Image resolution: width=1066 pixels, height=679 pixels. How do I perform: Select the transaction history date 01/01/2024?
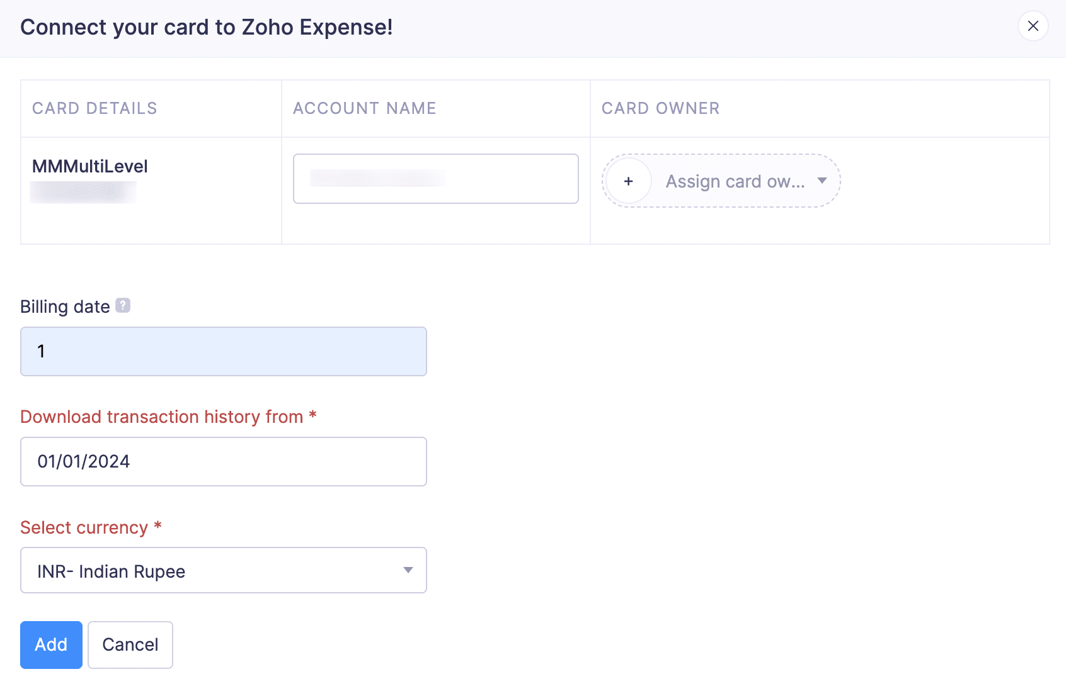click(223, 461)
